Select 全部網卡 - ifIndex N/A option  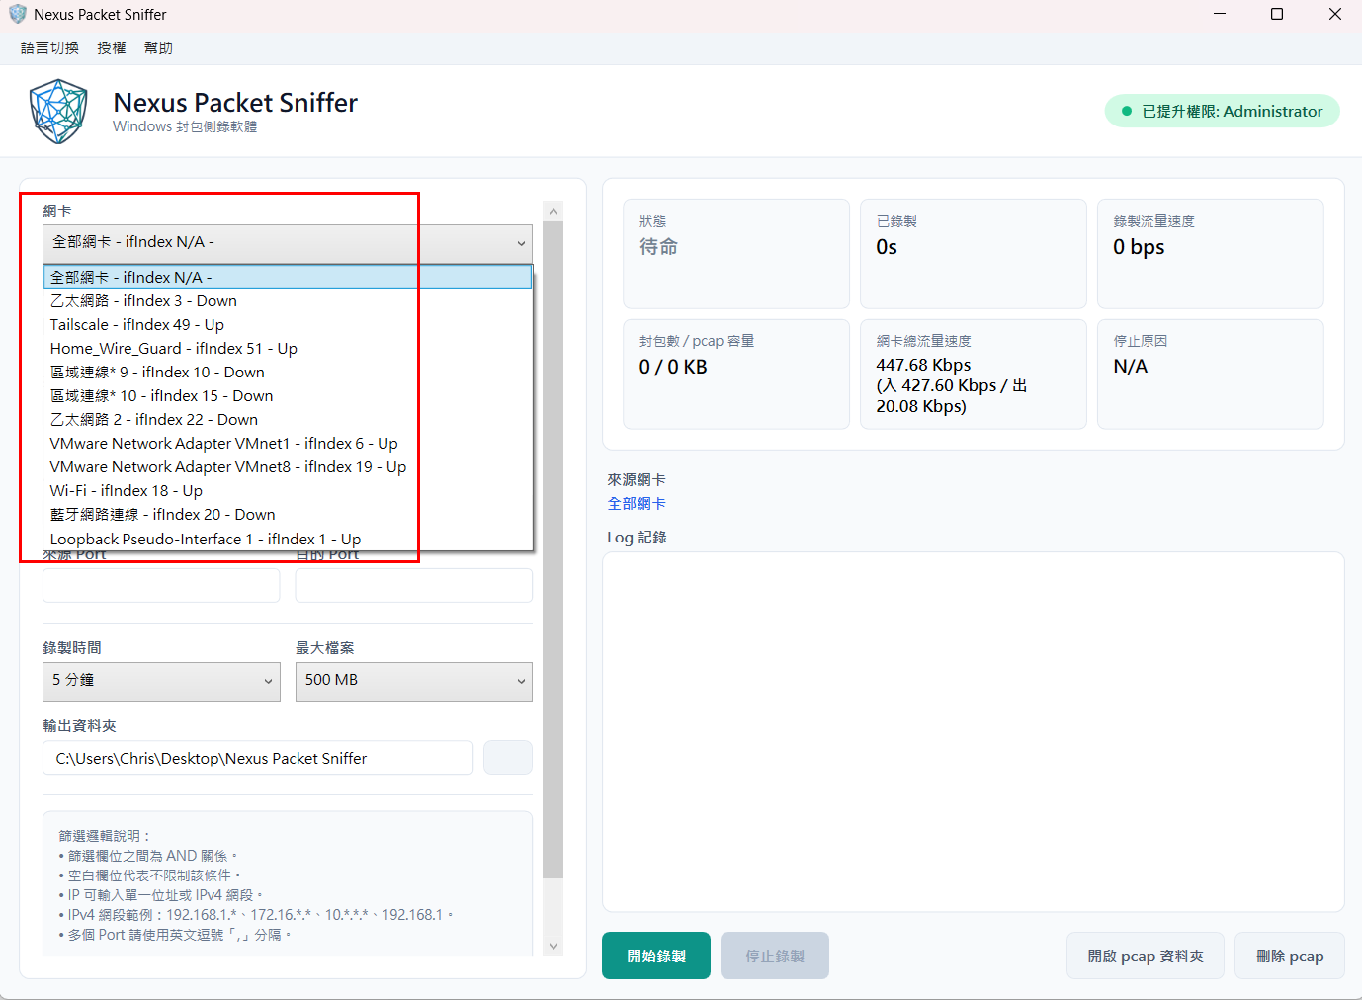(288, 277)
